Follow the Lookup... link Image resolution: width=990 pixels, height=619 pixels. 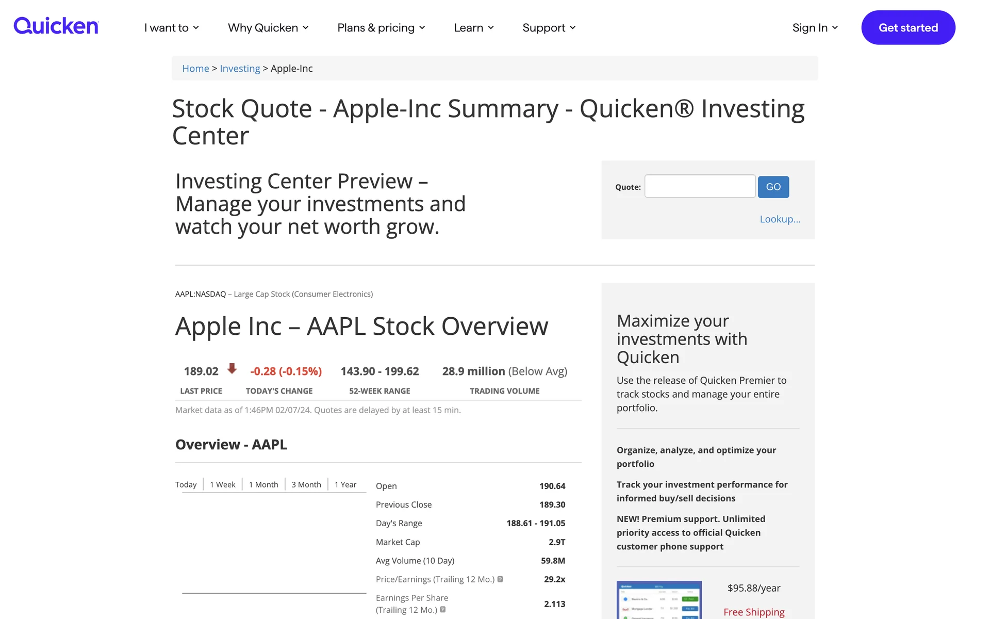click(x=780, y=219)
